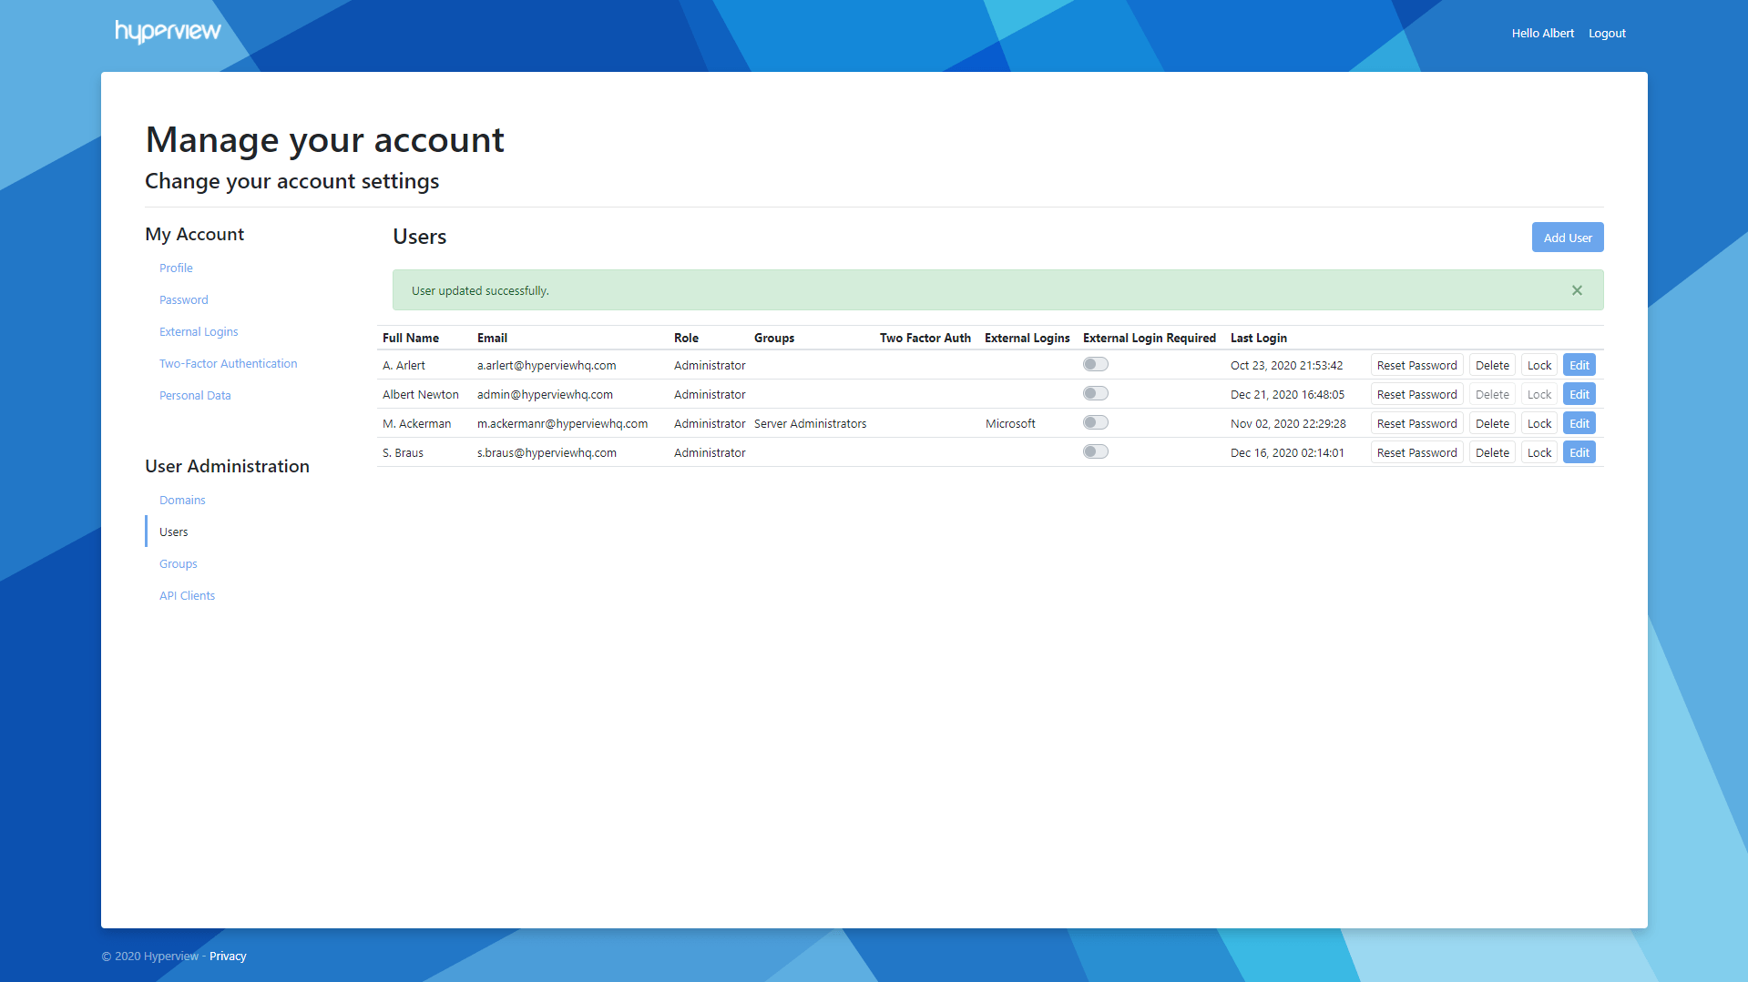The width and height of the screenshot is (1748, 982).
Task: Click the Logout link
Action: 1607,33
